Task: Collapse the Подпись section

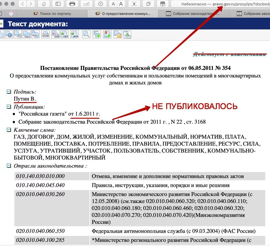Action: (x=9, y=92)
